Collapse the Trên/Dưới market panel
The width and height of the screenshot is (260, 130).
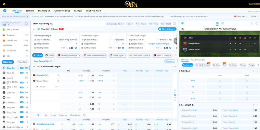(x=257, y=71)
